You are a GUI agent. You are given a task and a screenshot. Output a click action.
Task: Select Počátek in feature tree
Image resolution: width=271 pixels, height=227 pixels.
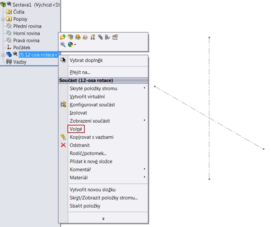pyautogui.click(x=22, y=47)
